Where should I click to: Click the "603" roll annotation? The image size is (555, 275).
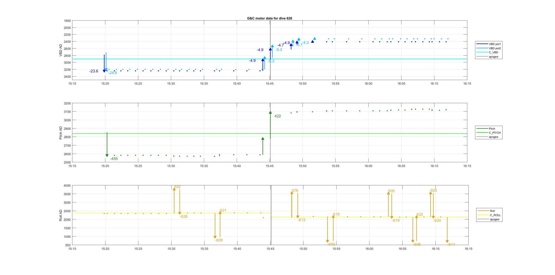(x=434, y=191)
